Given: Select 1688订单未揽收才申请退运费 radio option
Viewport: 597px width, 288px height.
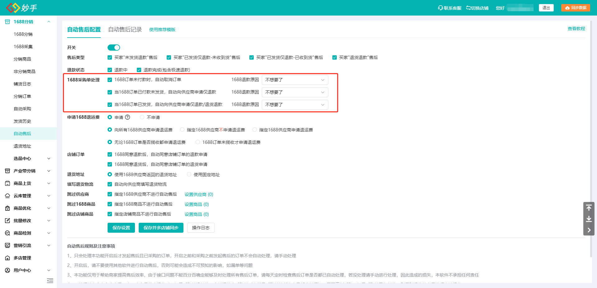Looking at the screenshot, I should coord(198,142).
